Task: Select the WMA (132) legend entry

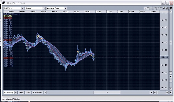Action: pos(8,62)
